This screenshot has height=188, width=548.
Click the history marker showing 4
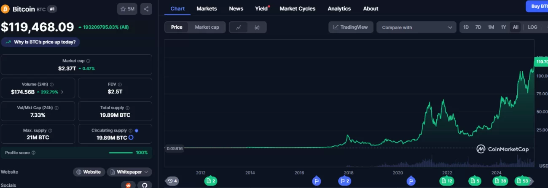pos(172,181)
